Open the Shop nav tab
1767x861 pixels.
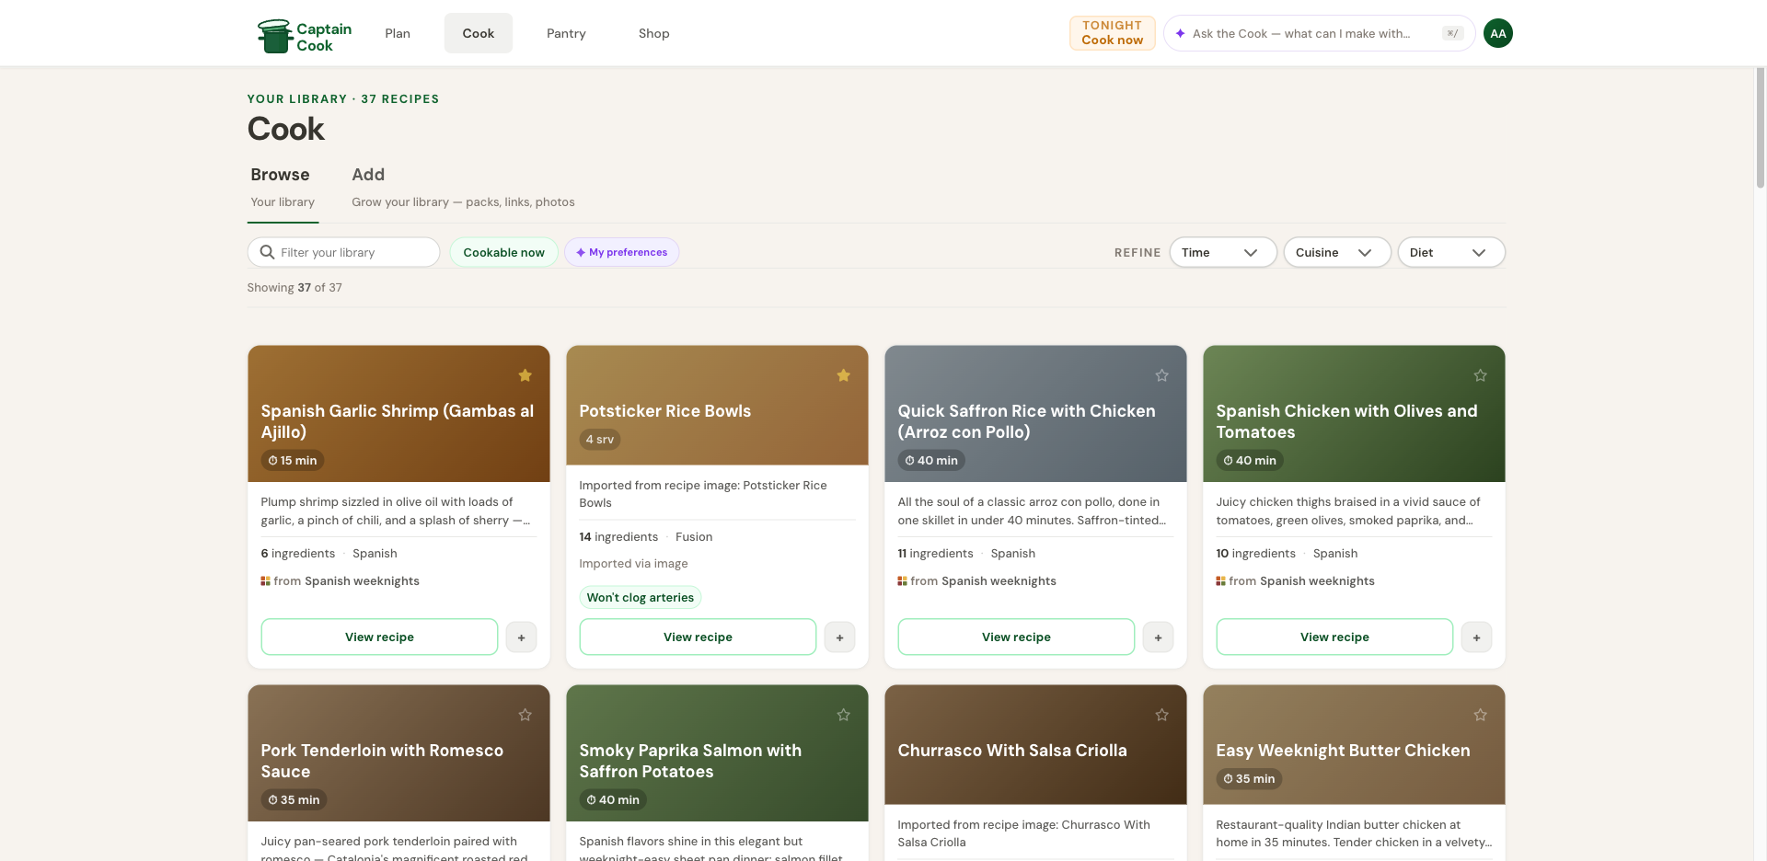654,33
